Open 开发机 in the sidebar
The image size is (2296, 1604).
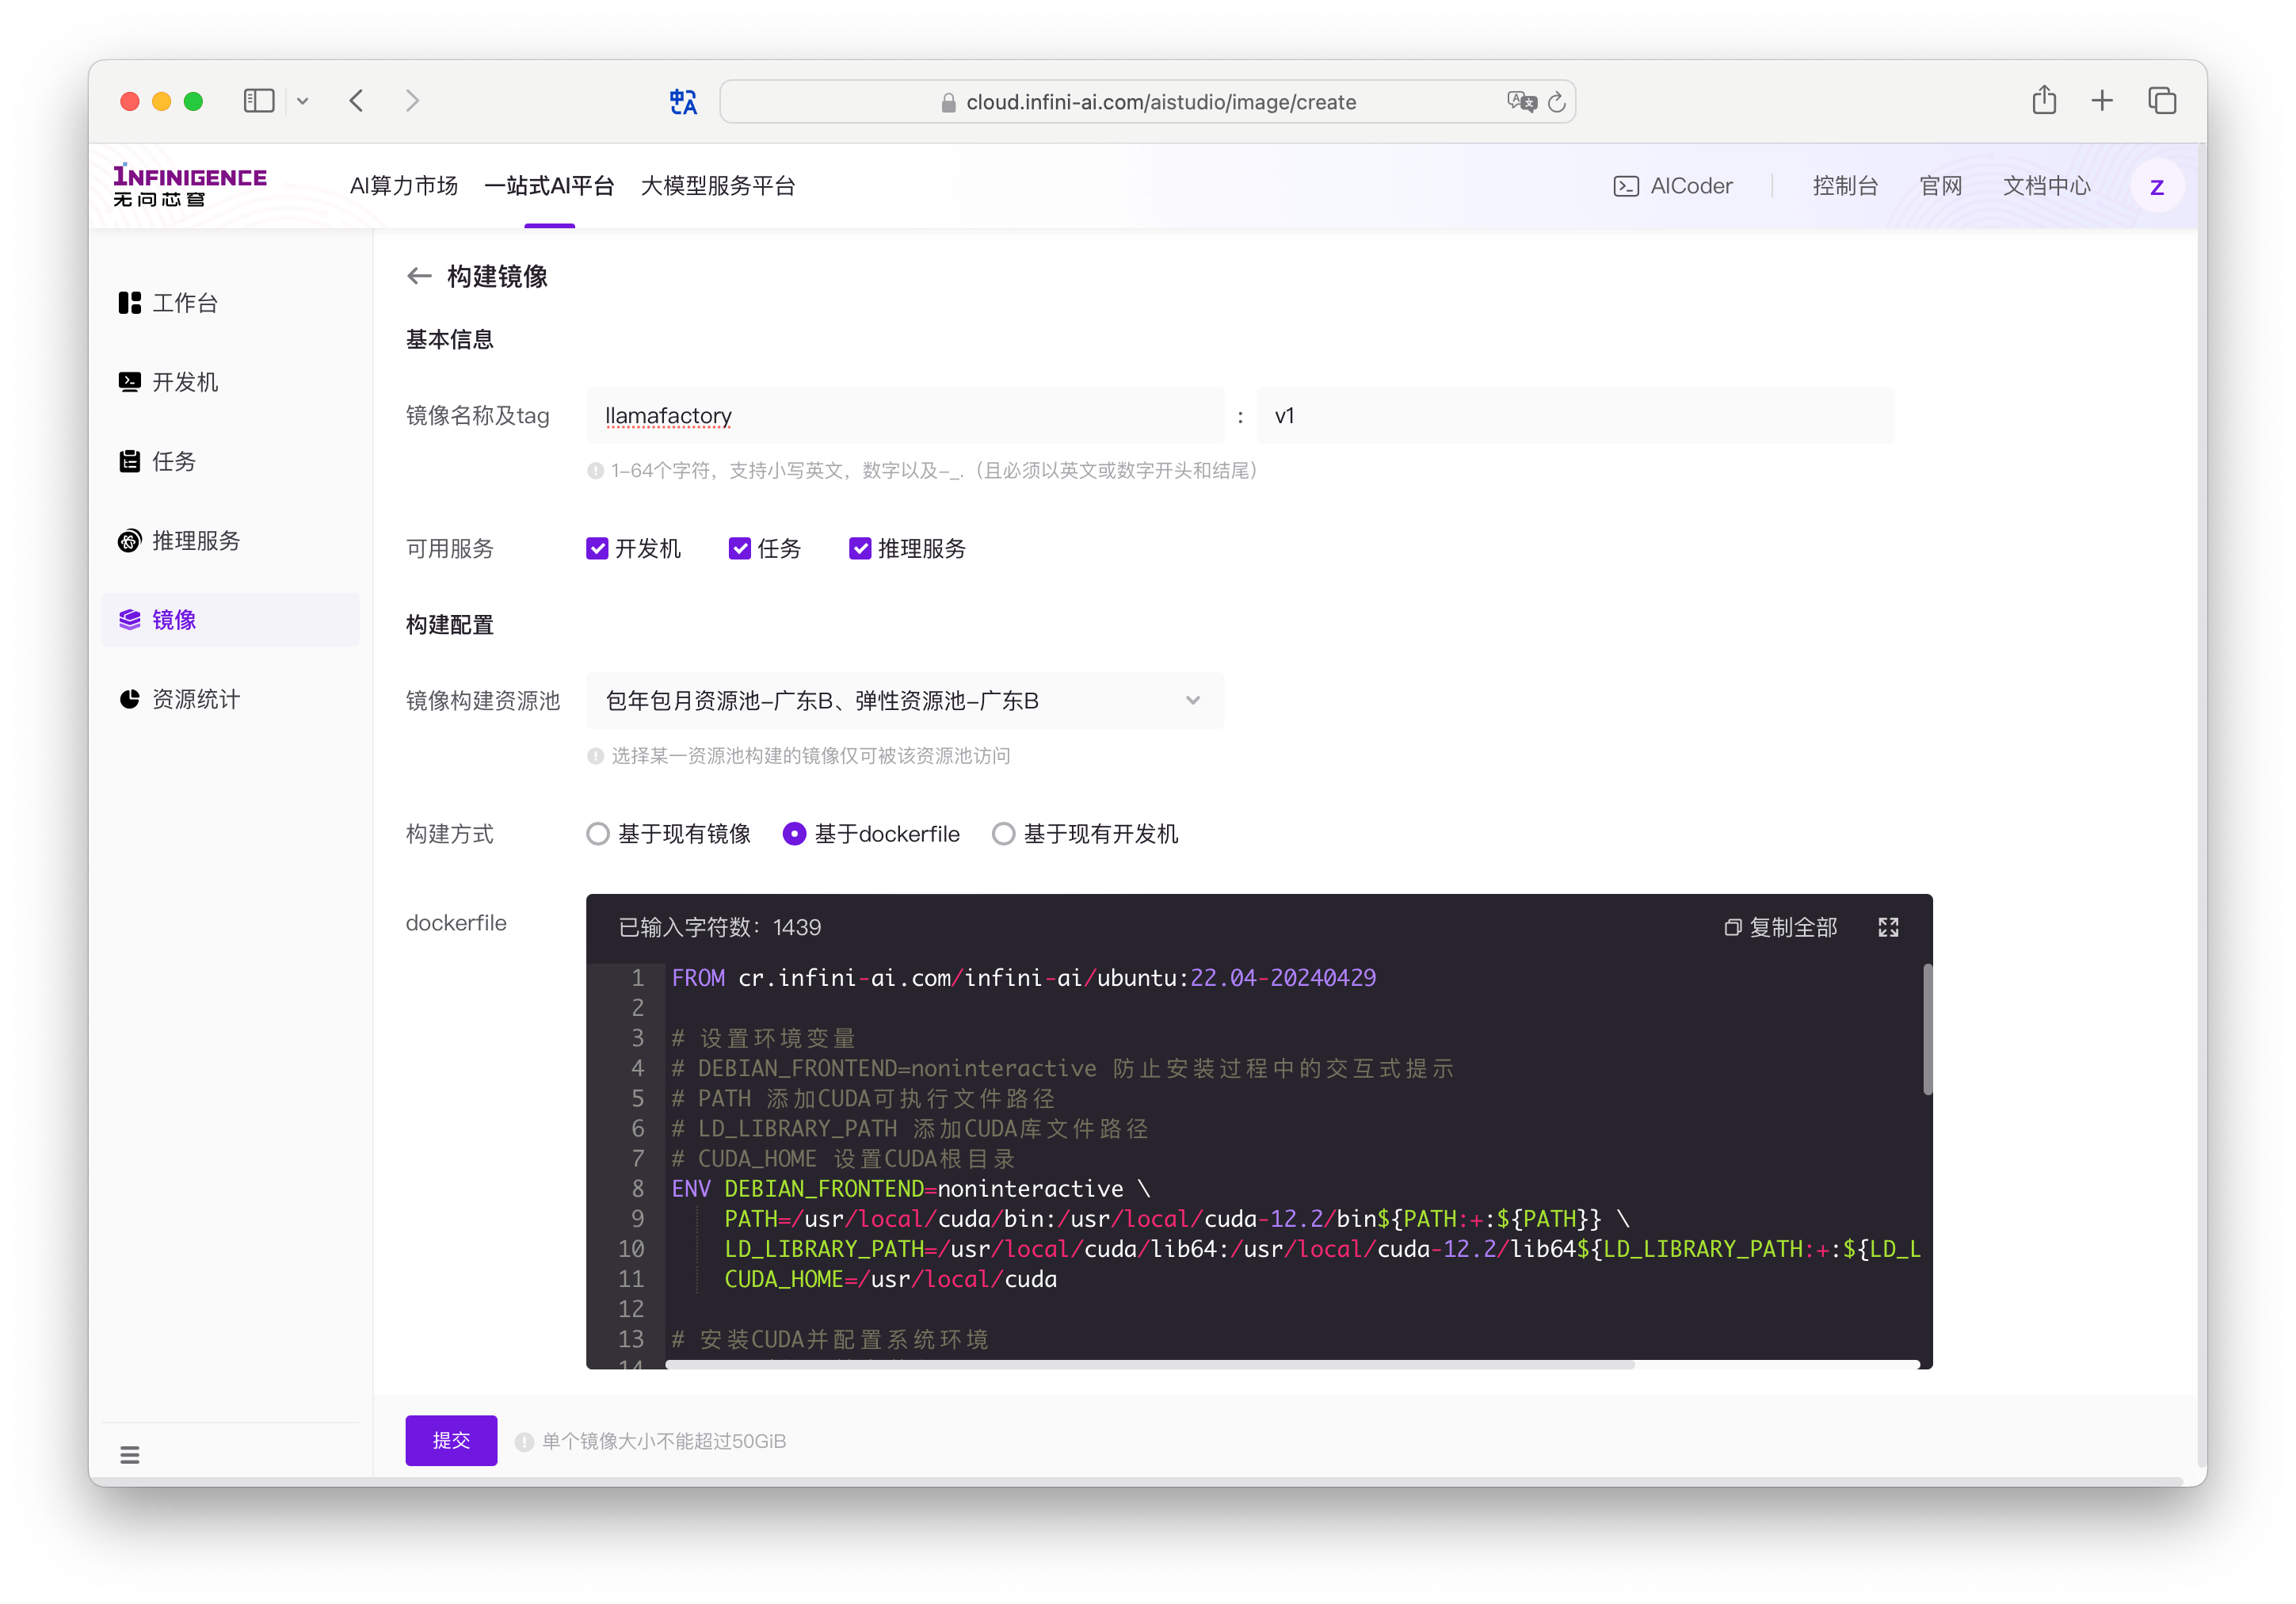[x=230, y=382]
